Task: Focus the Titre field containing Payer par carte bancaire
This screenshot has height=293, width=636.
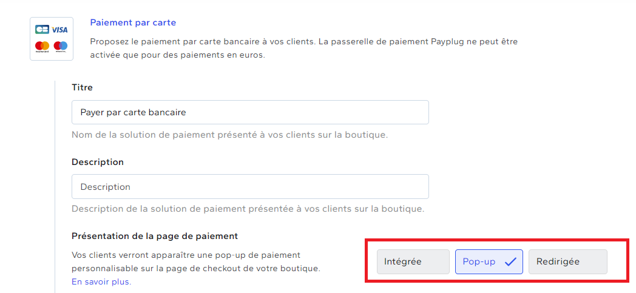Action: (250, 112)
